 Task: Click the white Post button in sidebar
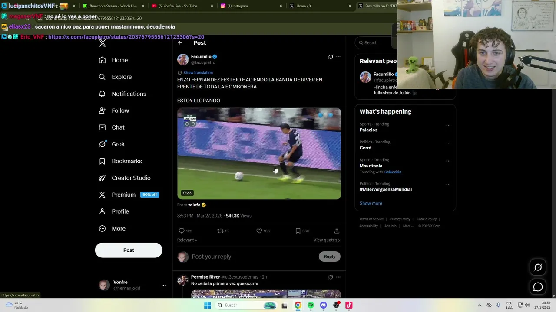point(129,250)
